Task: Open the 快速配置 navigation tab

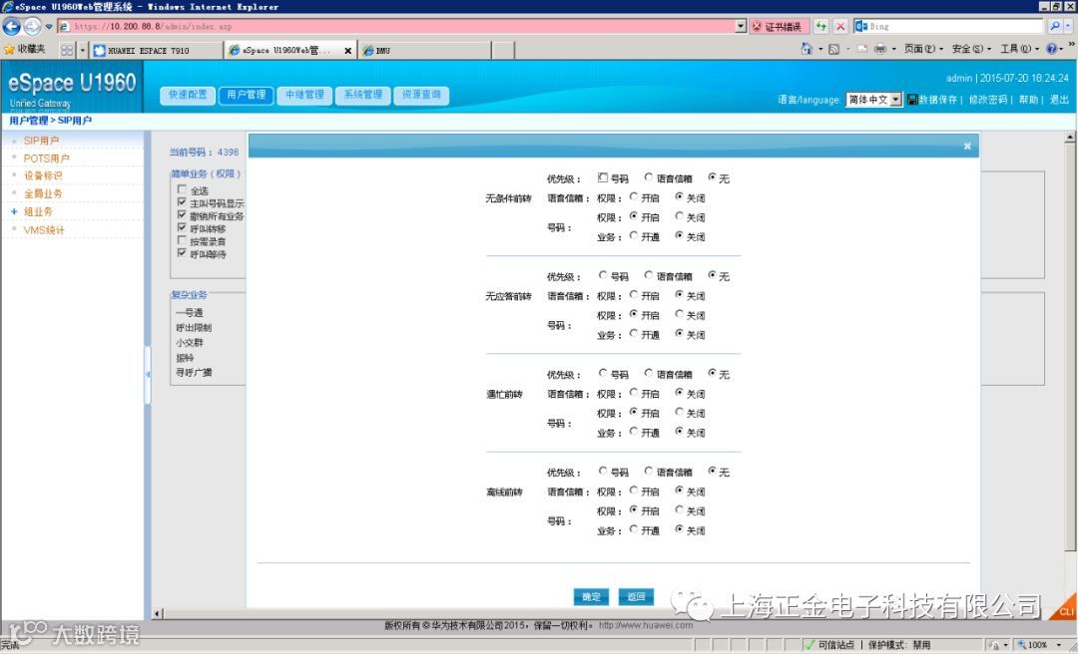Action: pyautogui.click(x=188, y=96)
